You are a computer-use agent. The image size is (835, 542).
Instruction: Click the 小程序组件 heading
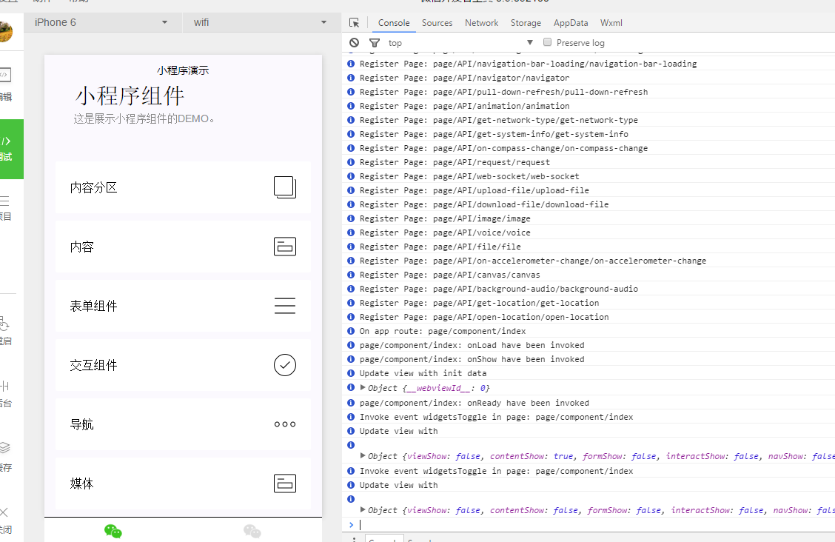[130, 96]
